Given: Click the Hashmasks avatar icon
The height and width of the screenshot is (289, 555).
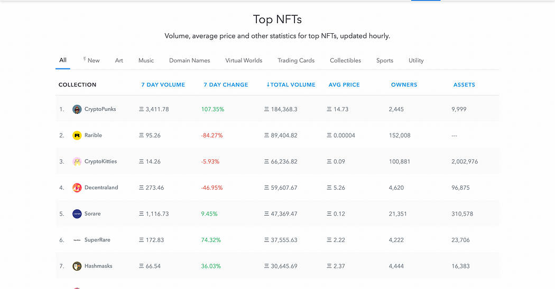Looking at the screenshot, I should (x=77, y=266).
